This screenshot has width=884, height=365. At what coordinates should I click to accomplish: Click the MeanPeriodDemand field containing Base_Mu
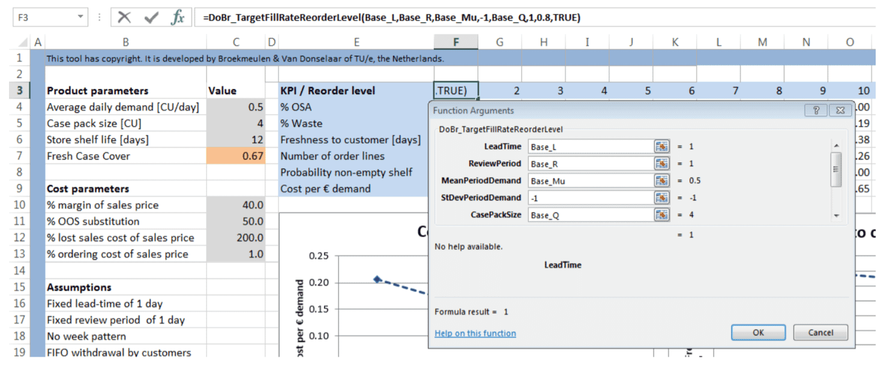(x=591, y=180)
